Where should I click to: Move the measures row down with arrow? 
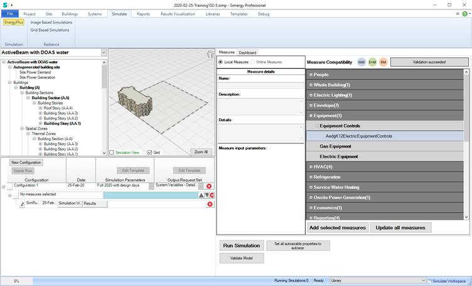(x=206, y=195)
